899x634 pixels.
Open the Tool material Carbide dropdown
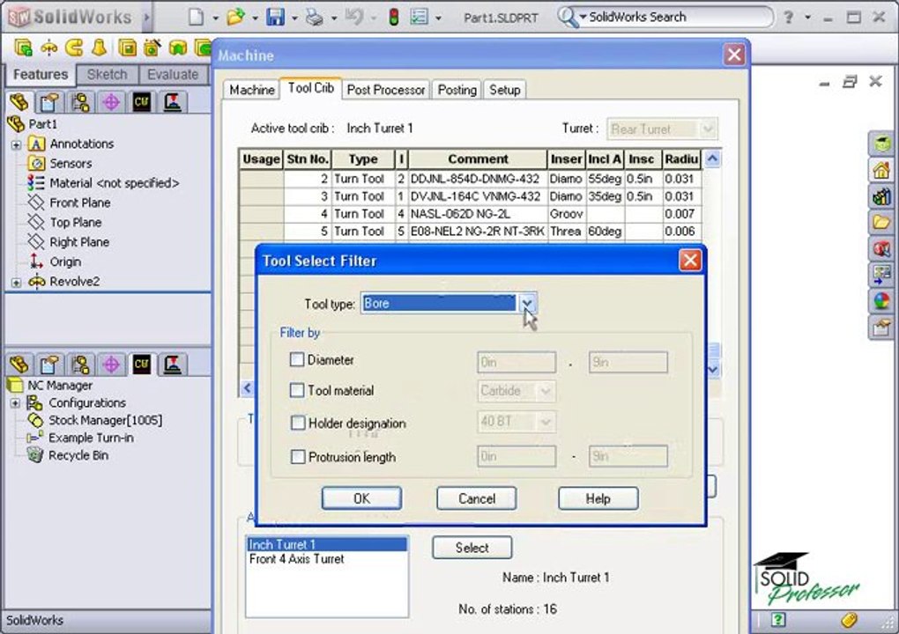coord(546,391)
